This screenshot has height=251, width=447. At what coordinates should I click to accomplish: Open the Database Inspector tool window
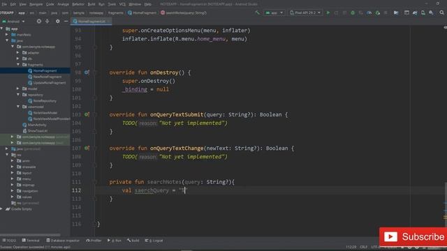click(63, 241)
